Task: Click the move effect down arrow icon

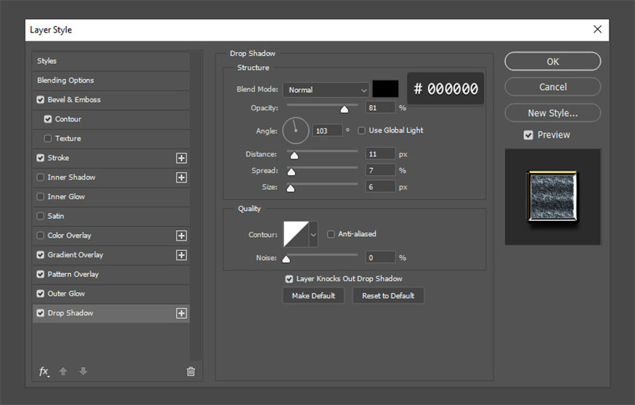Action: pos(83,371)
